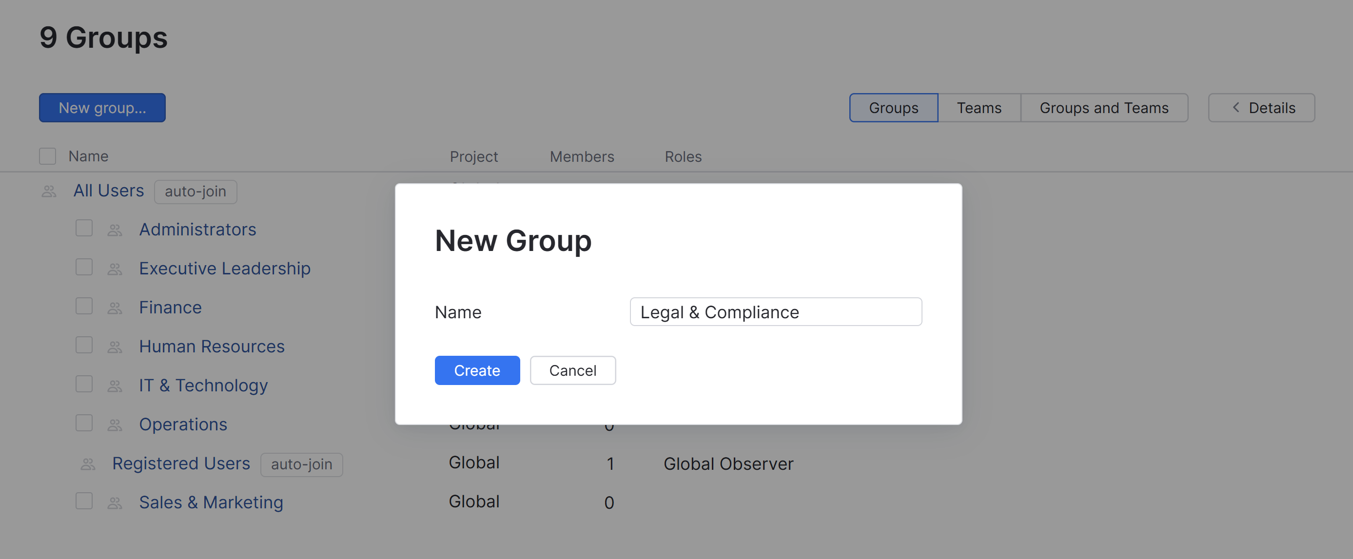Click the chevron inside the Details button

[1235, 108]
